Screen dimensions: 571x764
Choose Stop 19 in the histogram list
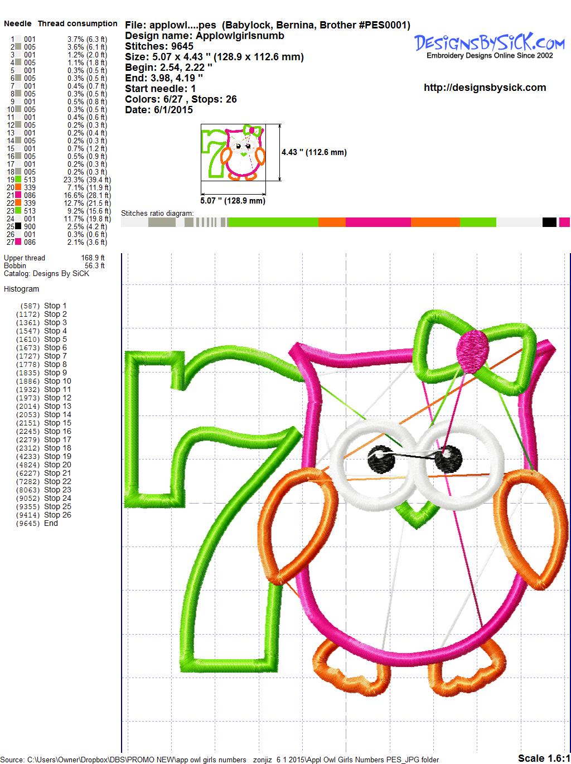(x=57, y=456)
